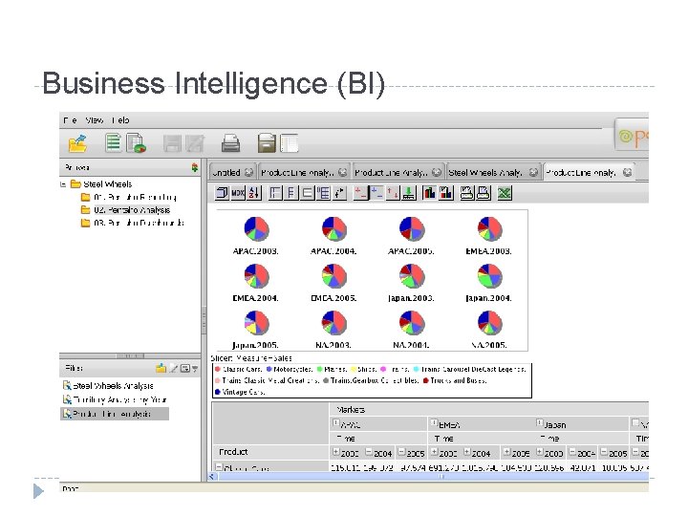Export the view to PDF printer icon
This screenshot has width=688, height=516.
484,193
